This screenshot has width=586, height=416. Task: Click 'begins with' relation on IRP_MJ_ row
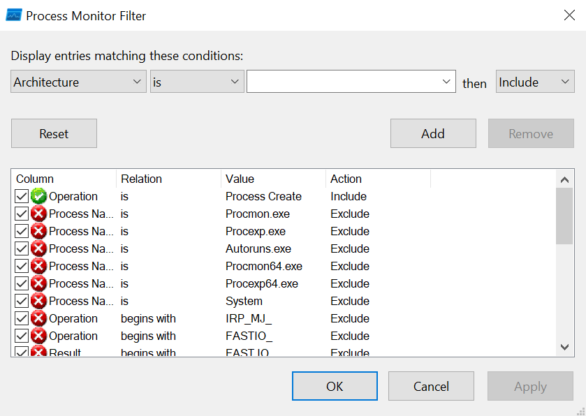click(x=148, y=318)
